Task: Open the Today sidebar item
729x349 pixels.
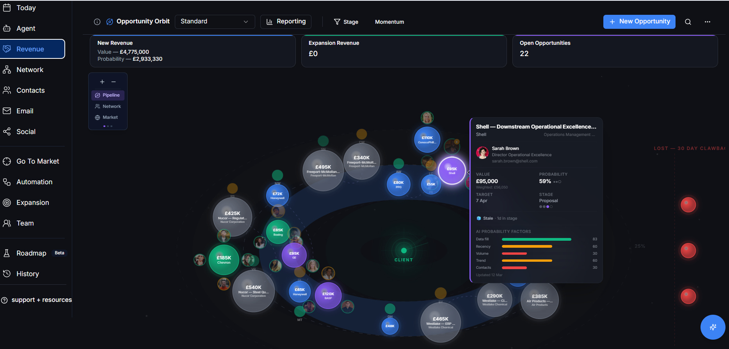Action: point(26,8)
